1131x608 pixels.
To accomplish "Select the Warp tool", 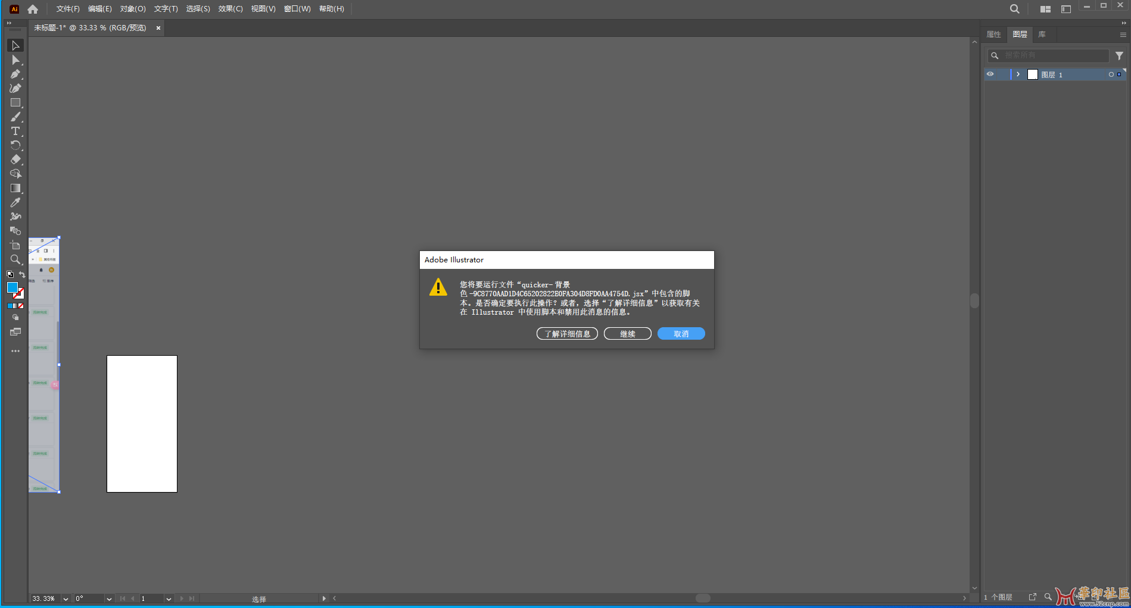I will pos(15,217).
